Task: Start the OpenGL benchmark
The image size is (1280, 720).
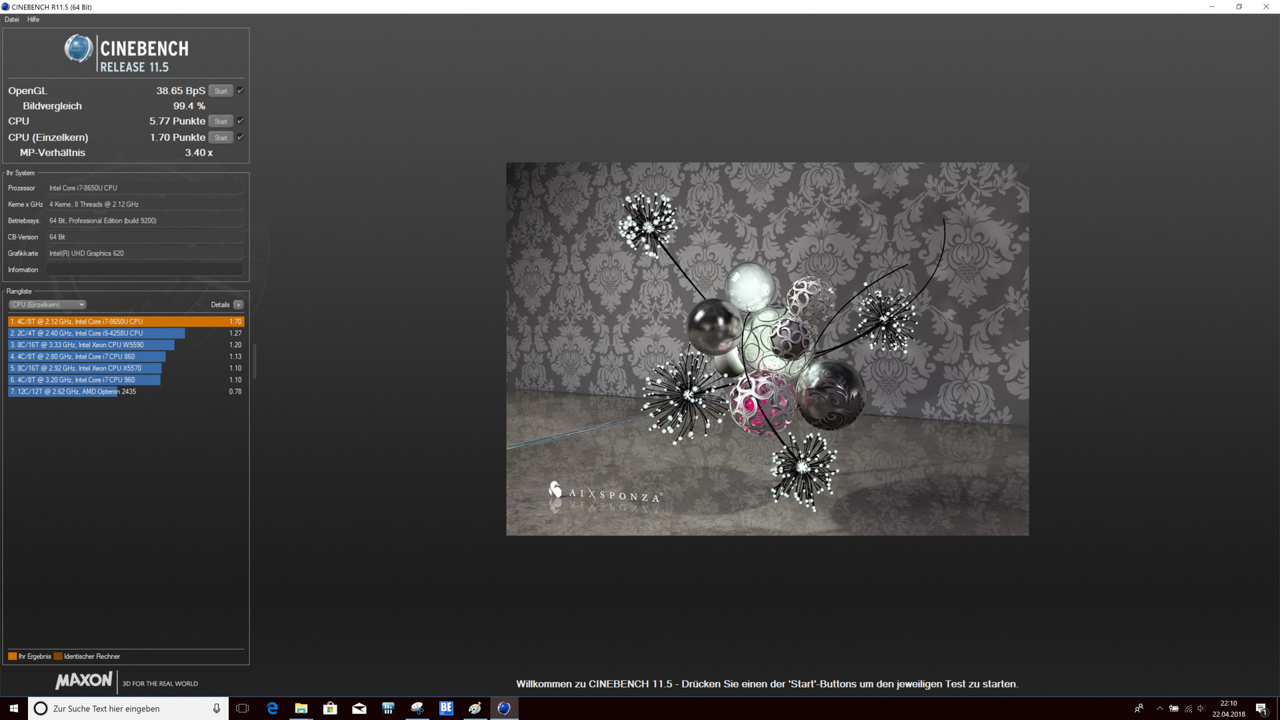Action: pos(221,91)
